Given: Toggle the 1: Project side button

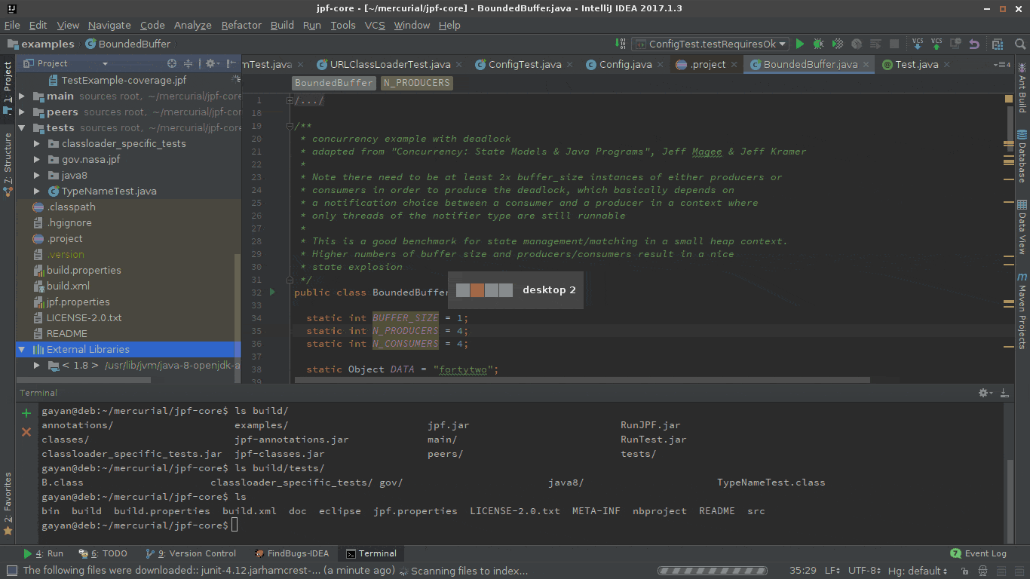Looking at the screenshot, I should click(8, 88).
